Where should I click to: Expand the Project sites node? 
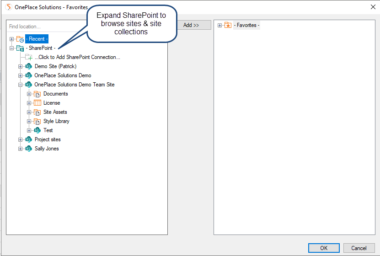21,140
